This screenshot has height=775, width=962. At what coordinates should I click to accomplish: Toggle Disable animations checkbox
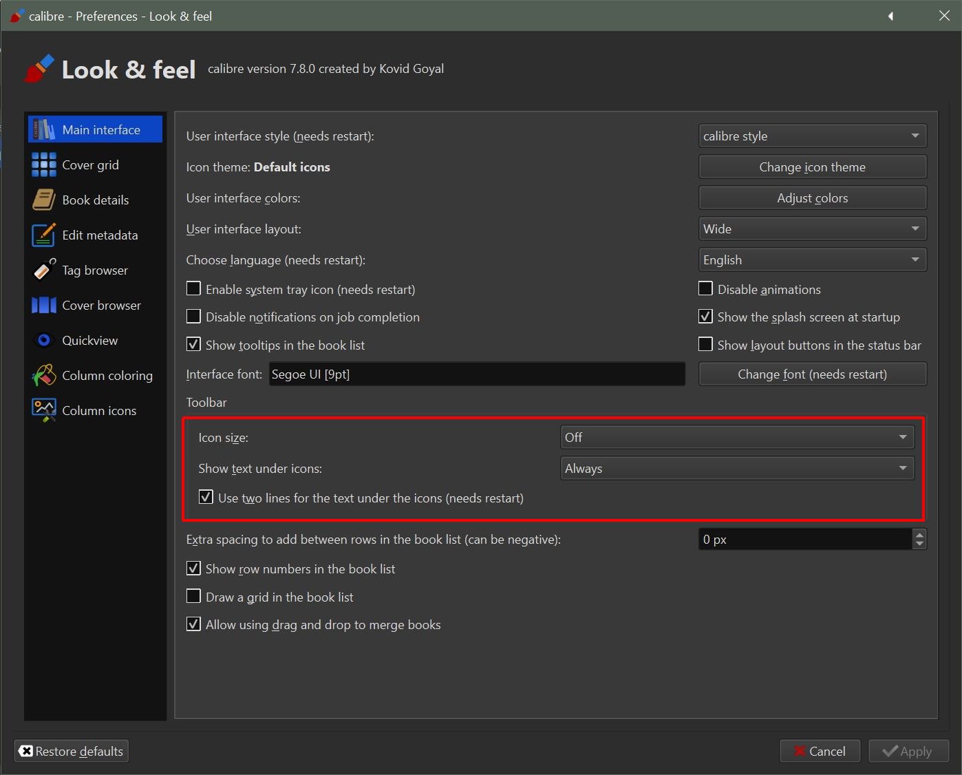(x=705, y=289)
